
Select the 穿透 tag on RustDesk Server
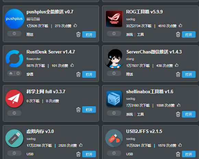[30, 74]
